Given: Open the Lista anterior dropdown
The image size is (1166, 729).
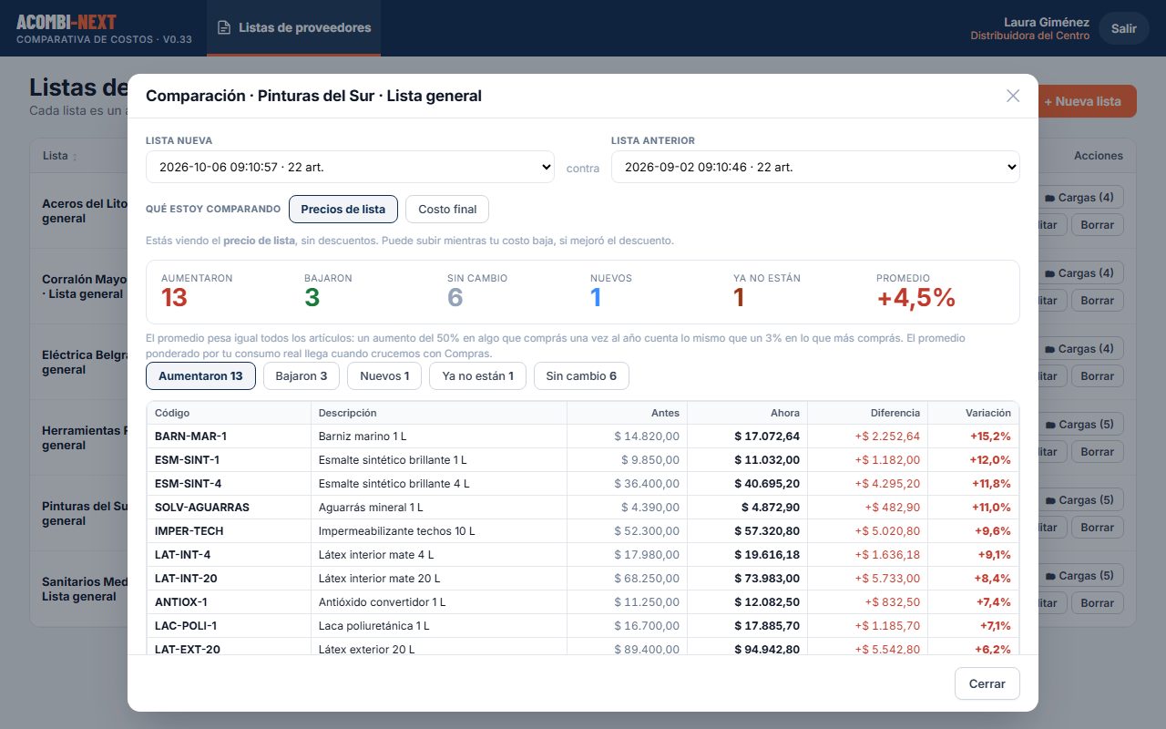Looking at the screenshot, I should [x=815, y=167].
